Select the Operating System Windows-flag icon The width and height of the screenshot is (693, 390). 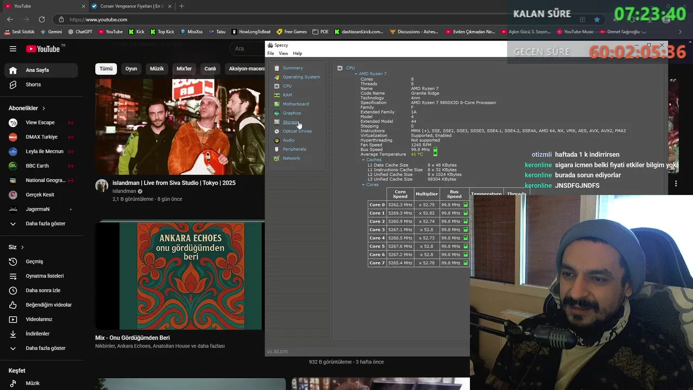point(277,77)
